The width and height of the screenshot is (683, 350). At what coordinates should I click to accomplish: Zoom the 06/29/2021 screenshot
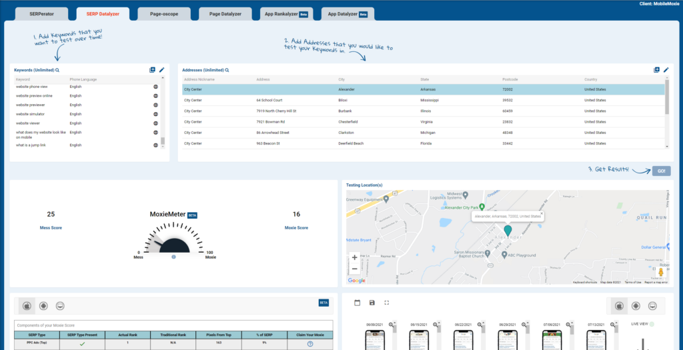pyautogui.click(x=524, y=325)
